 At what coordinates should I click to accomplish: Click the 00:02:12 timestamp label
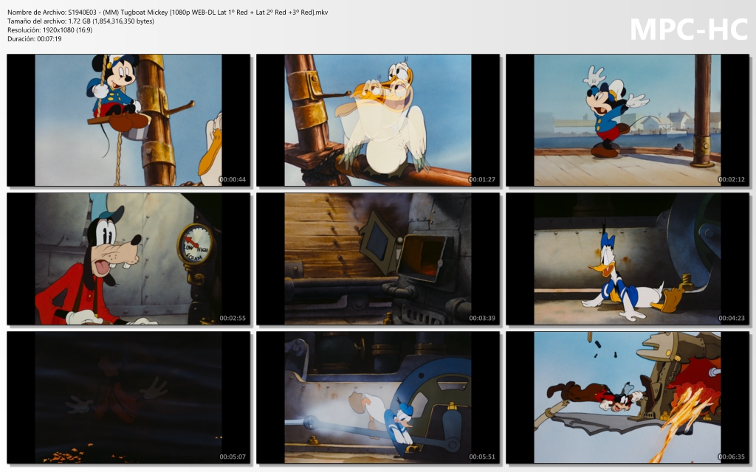coord(732,180)
